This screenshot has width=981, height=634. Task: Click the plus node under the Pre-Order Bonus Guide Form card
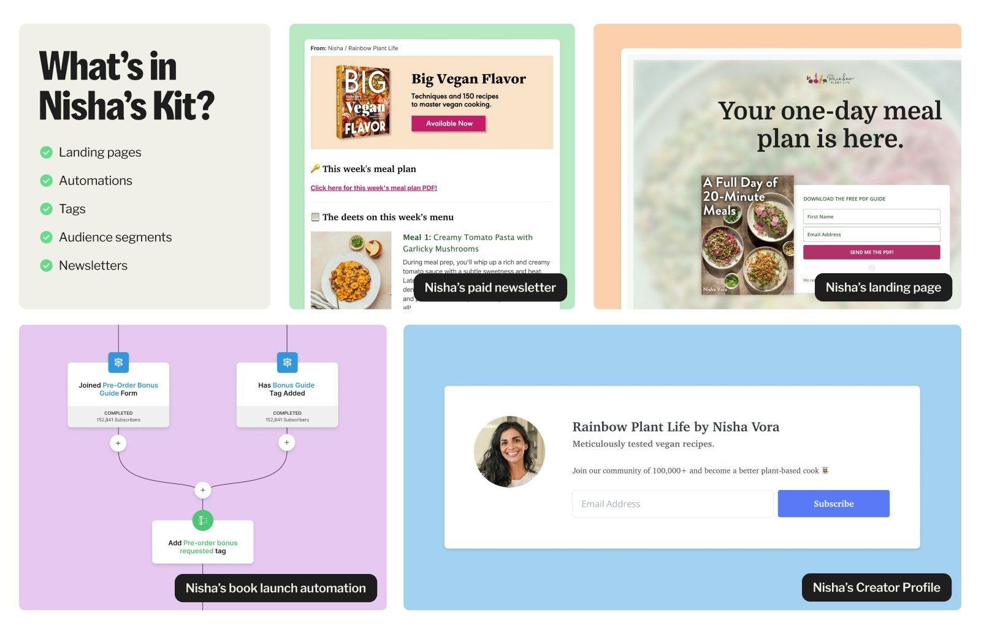coord(118,443)
